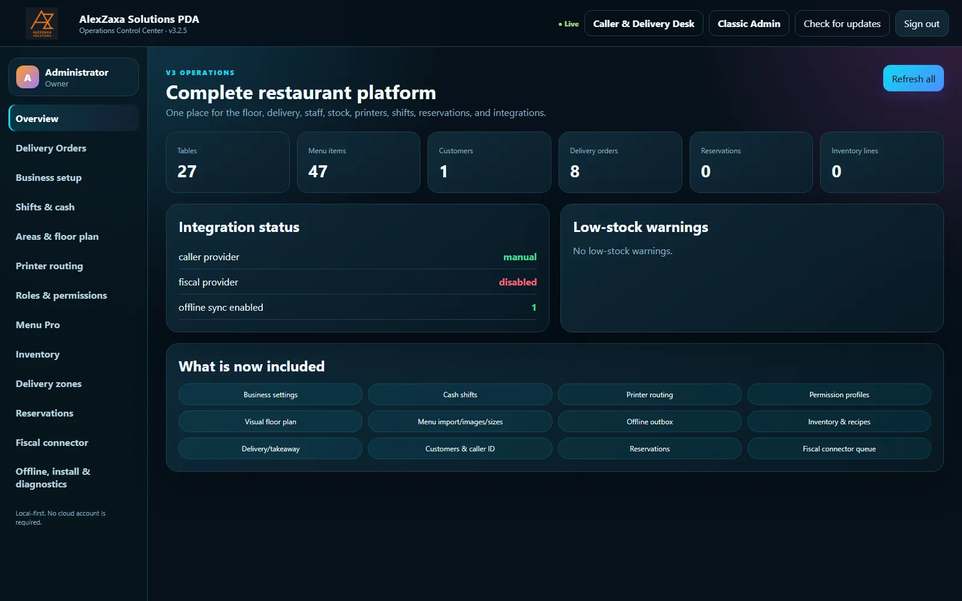Click the AlexZaxa Solutions logo icon
The width and height of the screenshot is (962, 601).
42,23
